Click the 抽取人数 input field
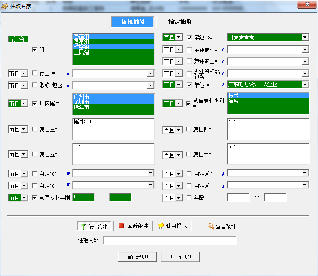 click(x=170, y=240)
